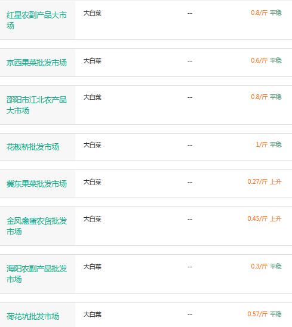Click the 0.8/斤 price for 邵阳市江北农产品大市场
The width and height of the screenshot is (292, 327).
tap(259, 97)
